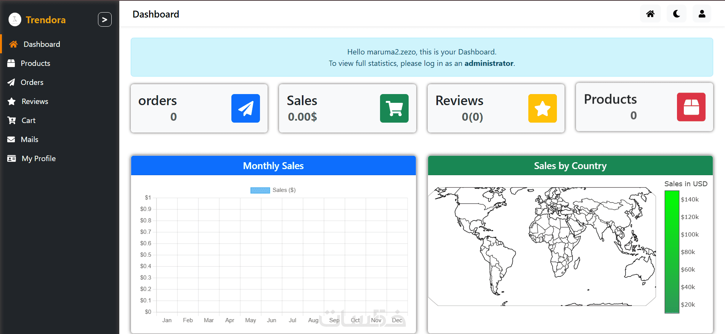Click the $20k scale label

[x=688, y=304]
